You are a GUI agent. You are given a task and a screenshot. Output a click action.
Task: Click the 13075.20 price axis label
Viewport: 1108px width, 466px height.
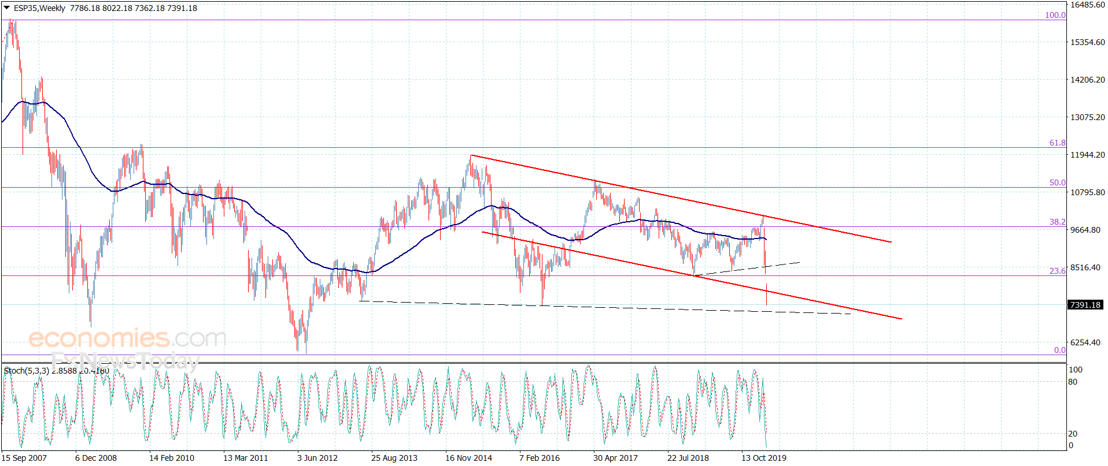pyautogui.click(x=1088, y=117)
